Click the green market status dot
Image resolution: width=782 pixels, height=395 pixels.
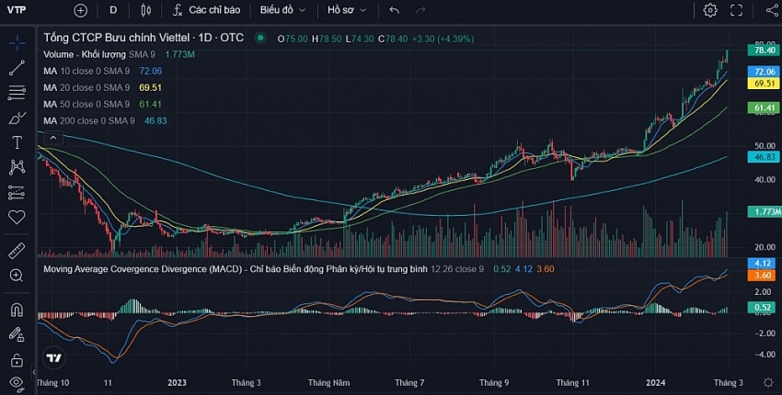point(259,38)
